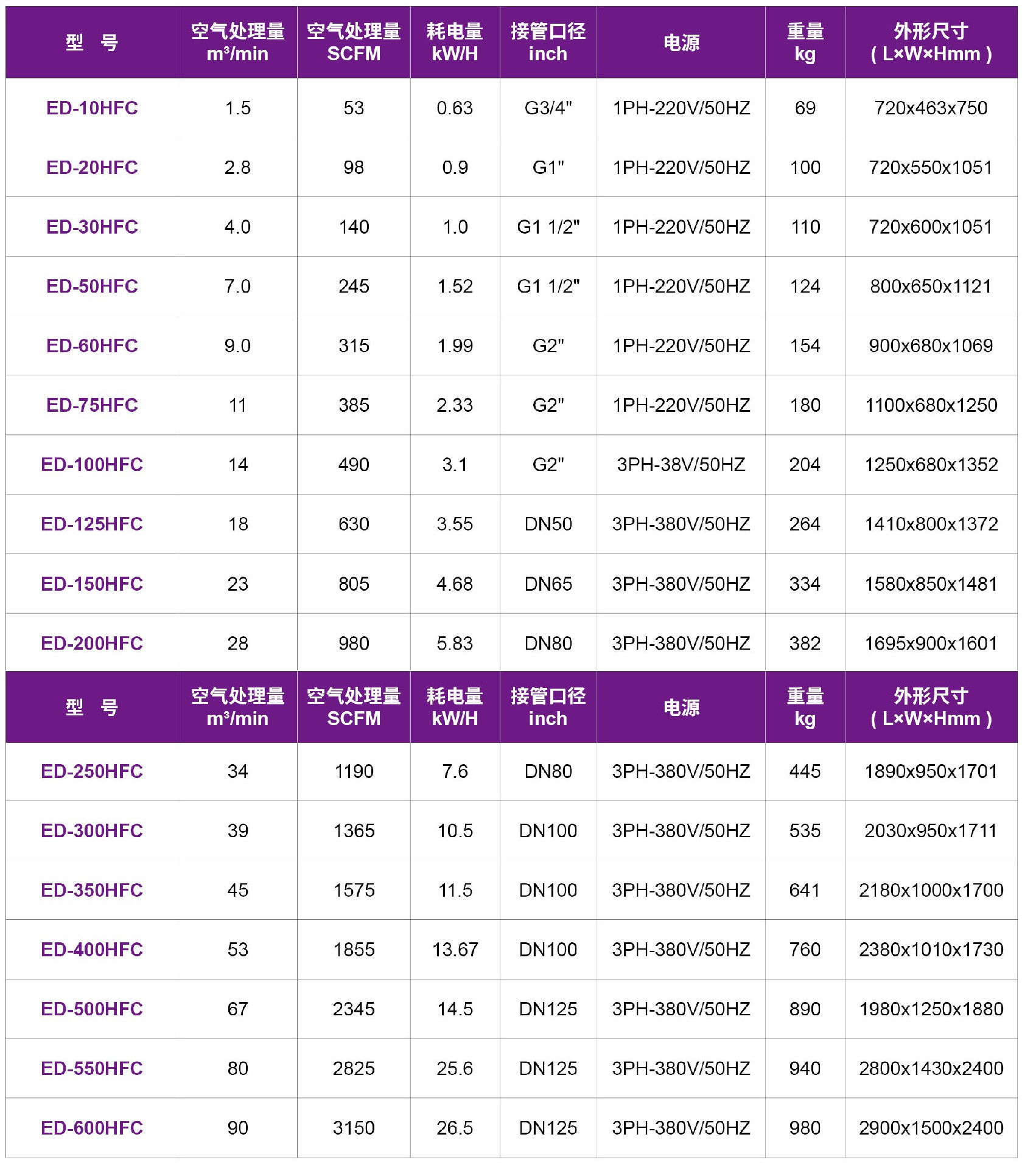Click the 3PH-38V/50HZ power supply cell
Viewport: 1022px width, 1168px height.
pos(681,465)
